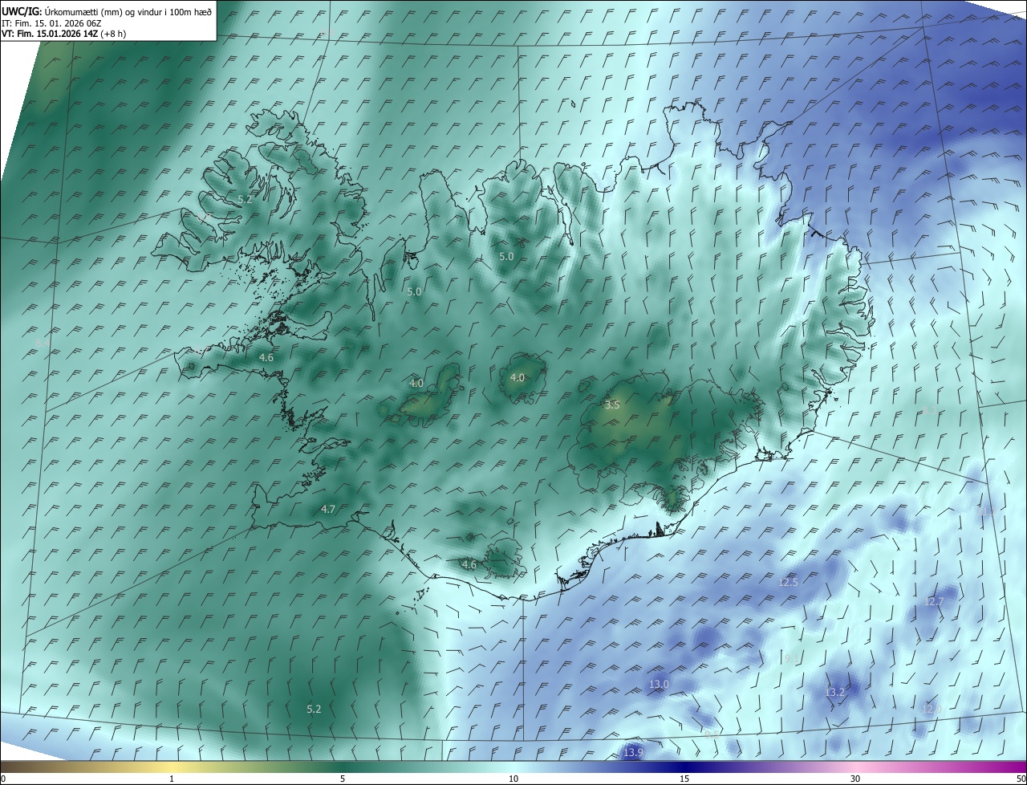Click the 5 tick label on the colour scale
This screenshot has height=785, width=1027.
pyautogui.click(x=343, y=779)
